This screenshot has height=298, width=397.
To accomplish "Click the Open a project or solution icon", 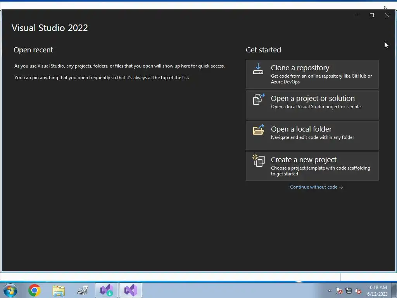I will click(259, 99).
